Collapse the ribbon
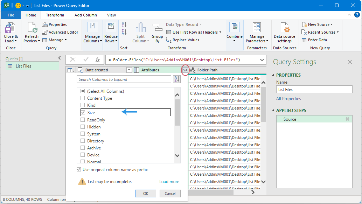This screenshot has height=204, width=362. point(349,15)
